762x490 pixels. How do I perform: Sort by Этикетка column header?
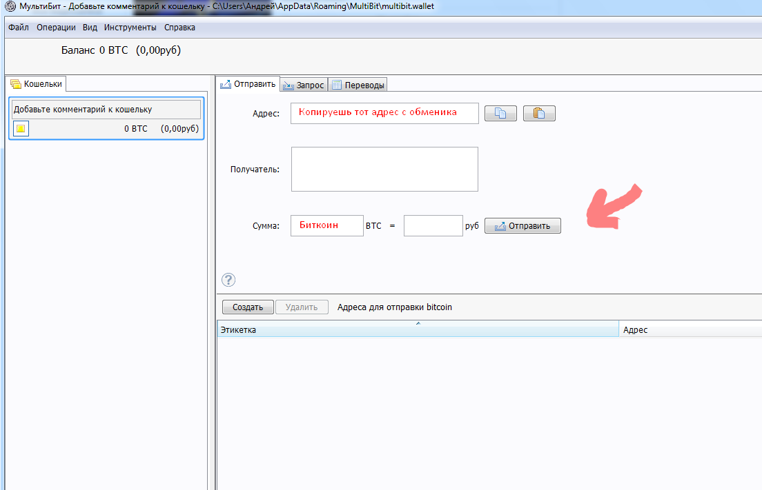point(418,329)
